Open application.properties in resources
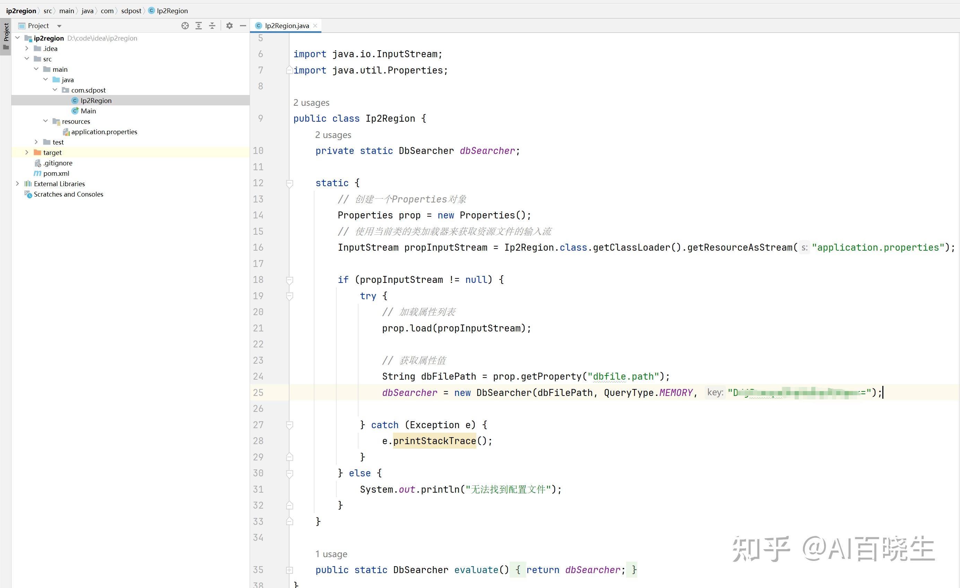 (104, 132)
